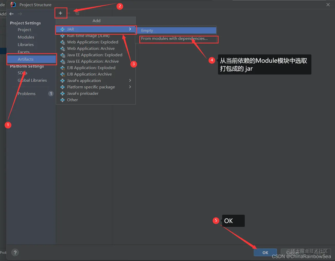The width and height of the screenshot is (335, 261).
Task: Click the IntelliJ icon in title bar
Action: 13,5
